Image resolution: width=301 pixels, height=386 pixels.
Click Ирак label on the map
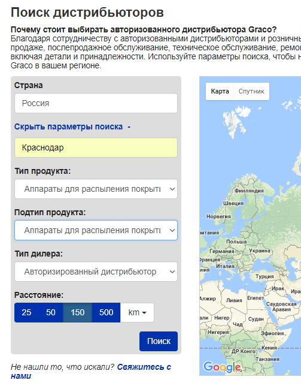tap(278, 288)
